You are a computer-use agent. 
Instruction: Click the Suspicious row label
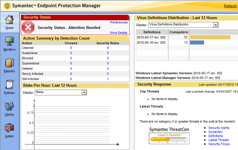[x=30, y=53]
